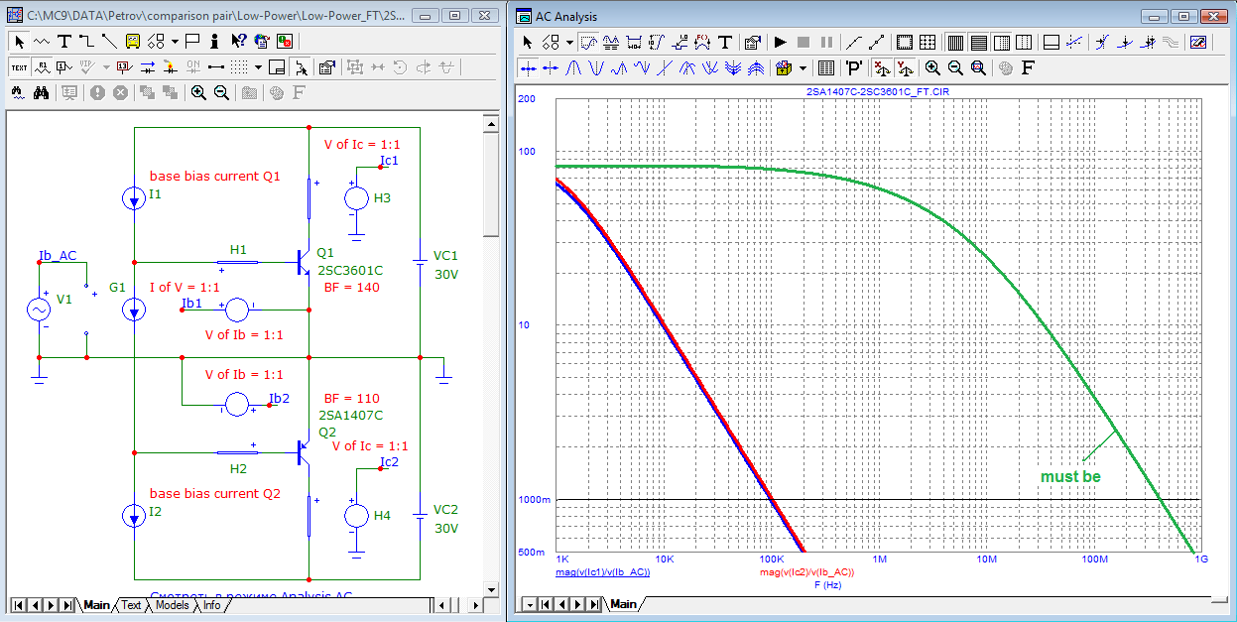Image resolution: width=1237 pixels, height=622 pixels.
Task: Click the first-tab navigation arrow in schematic window
Action: tap(18, 605)
